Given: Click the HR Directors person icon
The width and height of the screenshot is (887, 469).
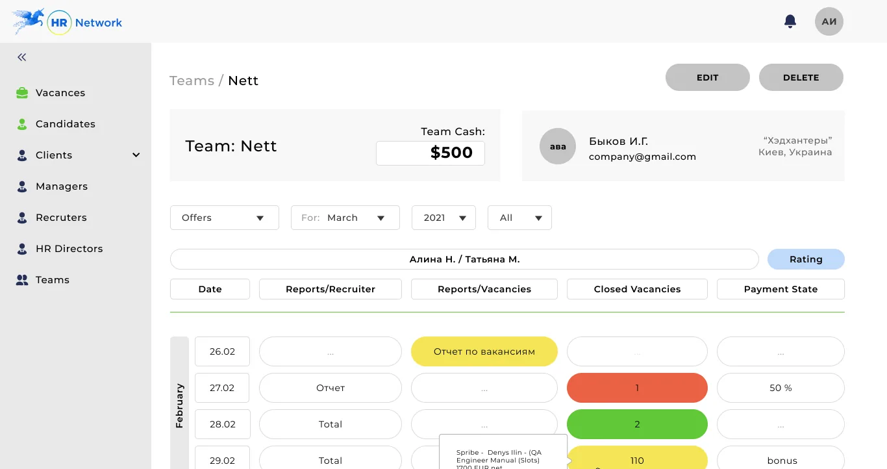Looking at the screenshot, I should (22, 249).
